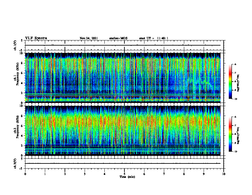
Task: Click the ch.2 spectrogram panel
Action: (x=123, y=131)
